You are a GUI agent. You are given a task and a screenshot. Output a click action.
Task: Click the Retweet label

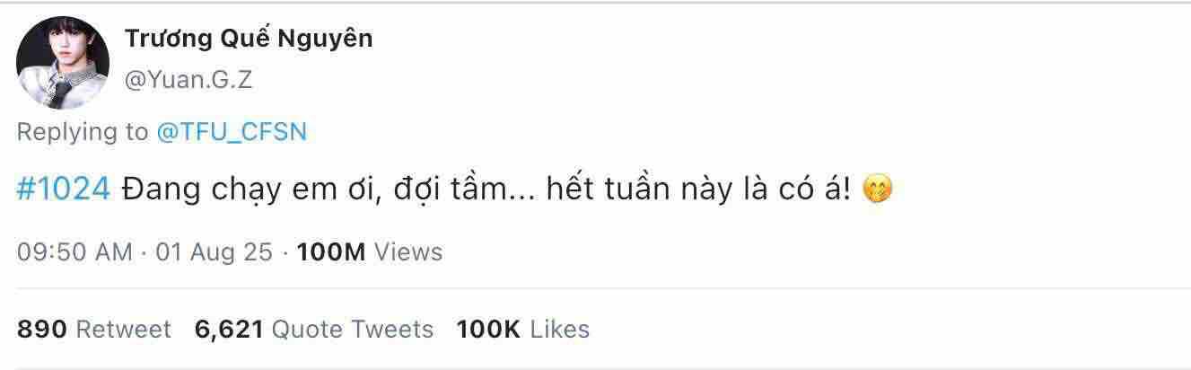pos(123,330)
